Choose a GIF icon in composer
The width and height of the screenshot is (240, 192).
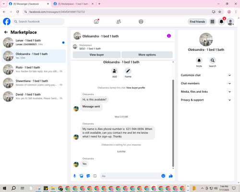95,176
